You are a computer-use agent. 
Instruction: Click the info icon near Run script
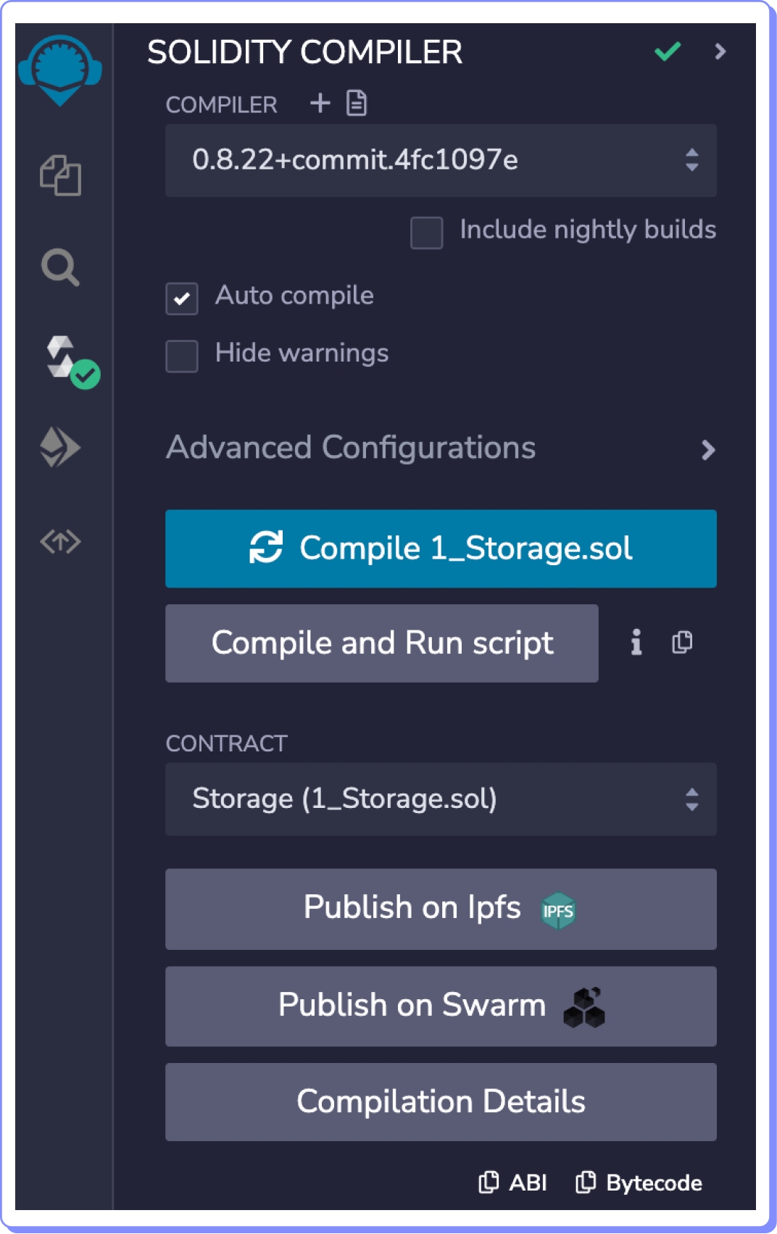point(636,642)
